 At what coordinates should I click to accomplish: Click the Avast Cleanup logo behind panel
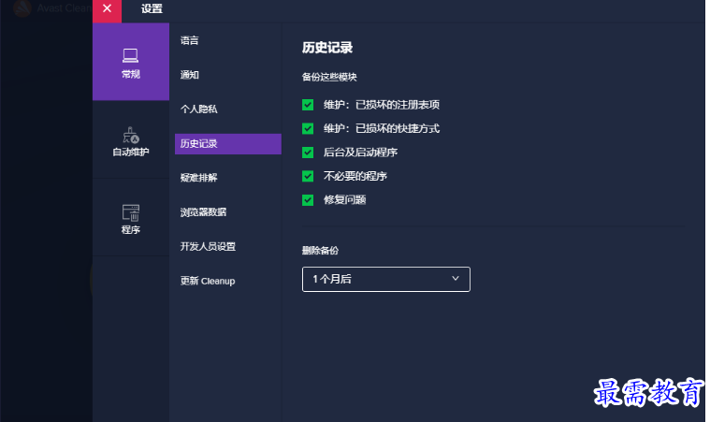pos(22,8)
